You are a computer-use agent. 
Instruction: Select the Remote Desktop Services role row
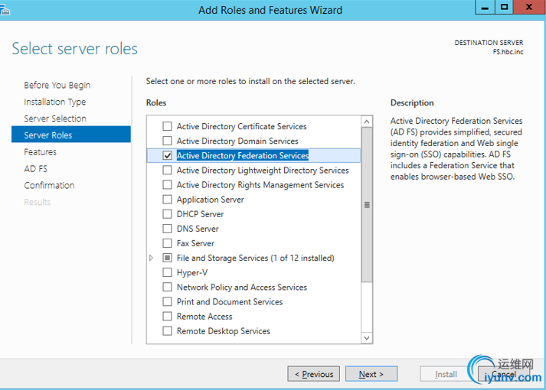point(253,331)
